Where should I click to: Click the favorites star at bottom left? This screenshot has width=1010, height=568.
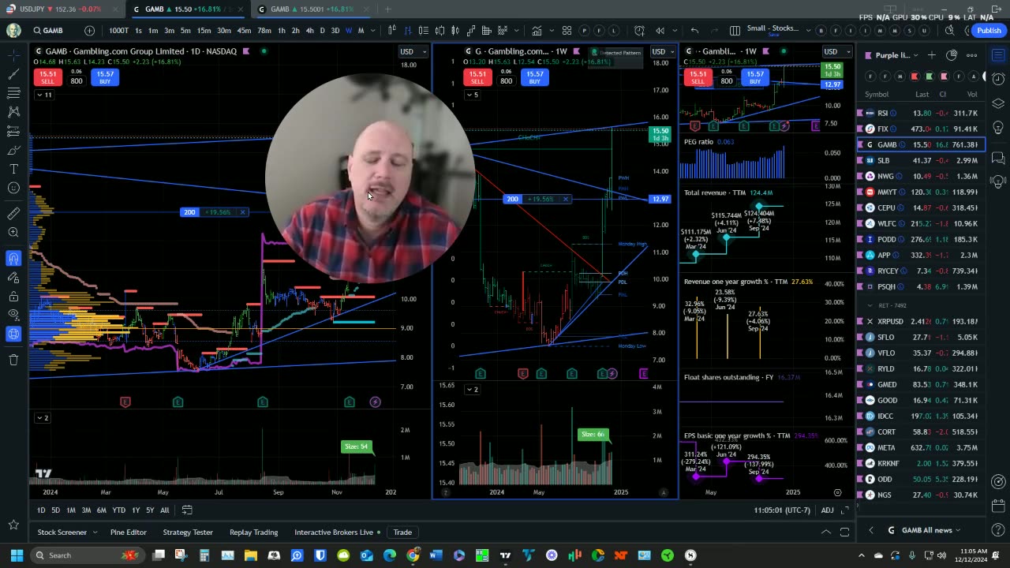pyautogui.click(x=13, y=525)
